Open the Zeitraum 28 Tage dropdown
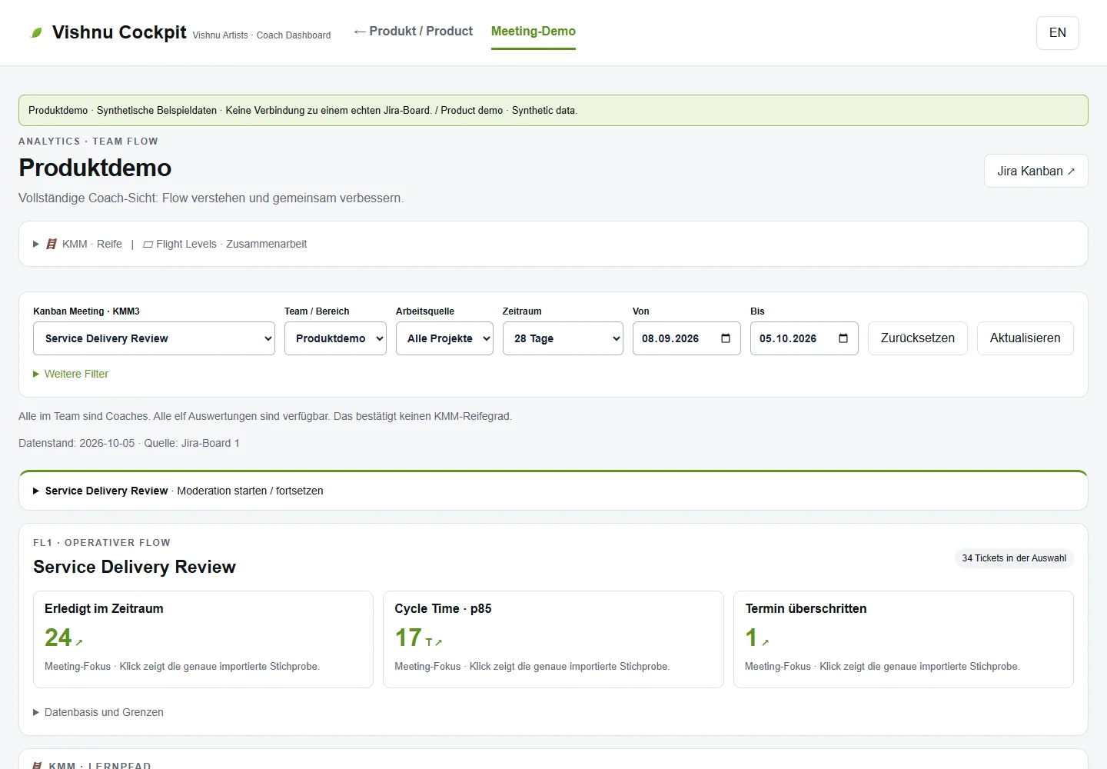 [x=563, y=338]
